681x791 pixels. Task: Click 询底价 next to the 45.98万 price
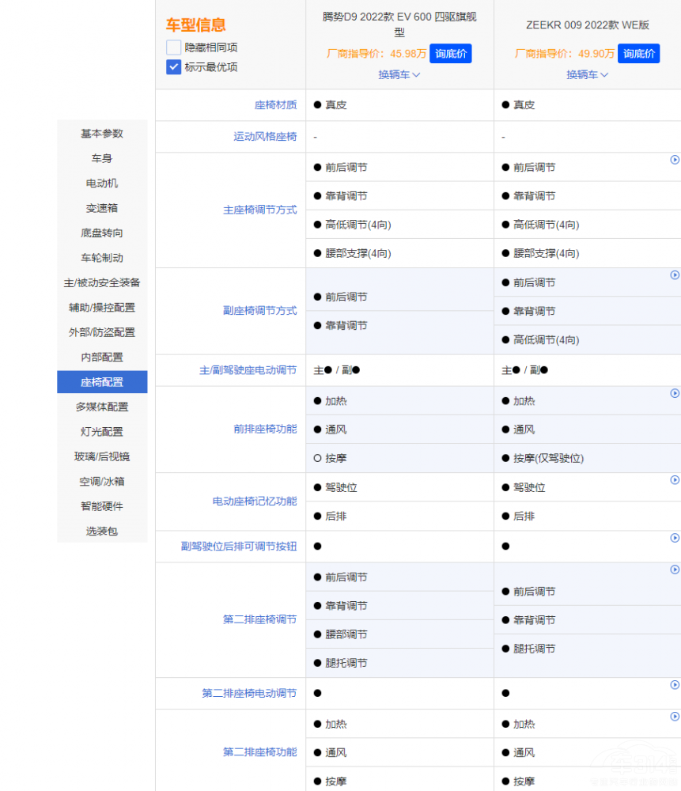[450, 54]
